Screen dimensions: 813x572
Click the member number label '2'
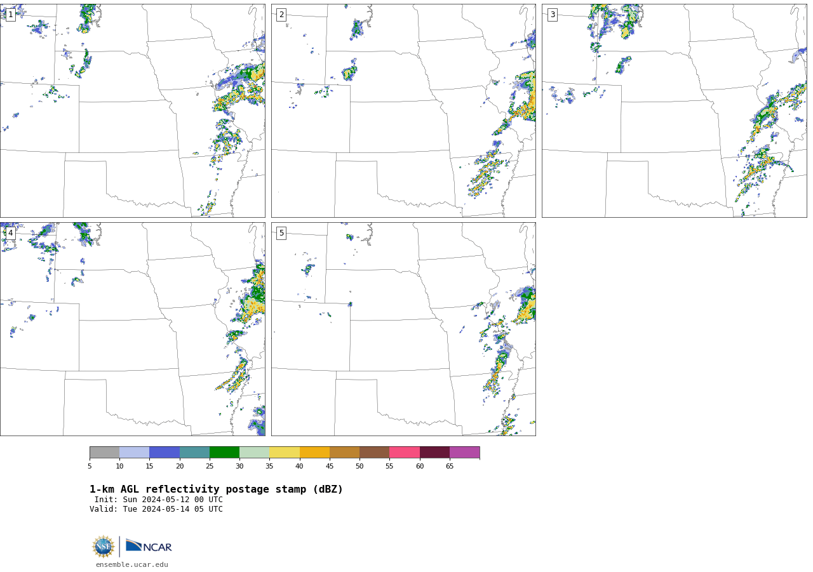coord(281,15)
